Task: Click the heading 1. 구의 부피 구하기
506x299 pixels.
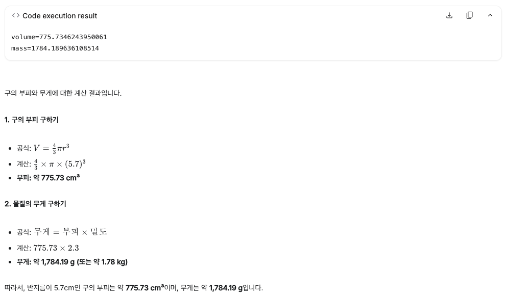Action: 31,120
